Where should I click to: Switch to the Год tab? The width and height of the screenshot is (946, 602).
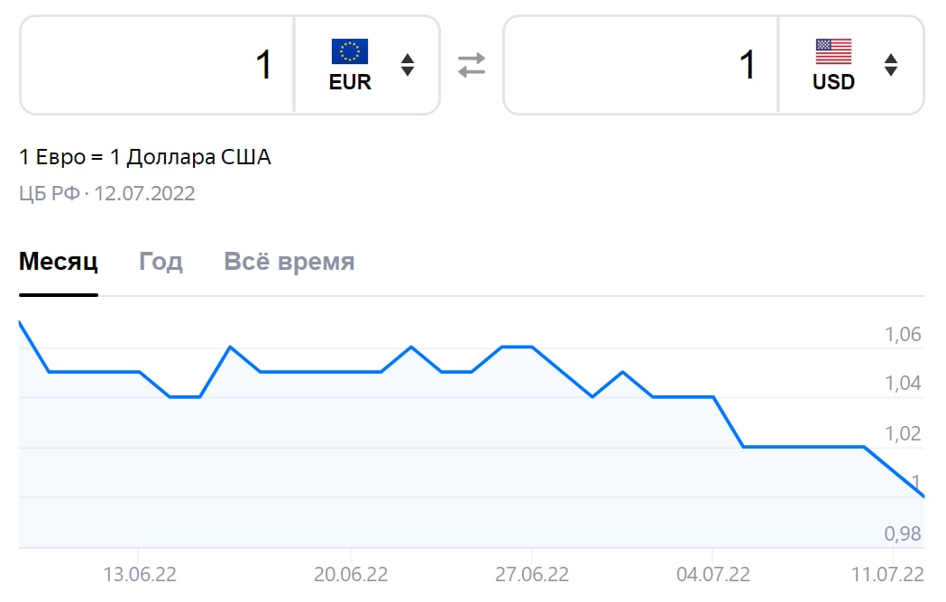(161, 263)
